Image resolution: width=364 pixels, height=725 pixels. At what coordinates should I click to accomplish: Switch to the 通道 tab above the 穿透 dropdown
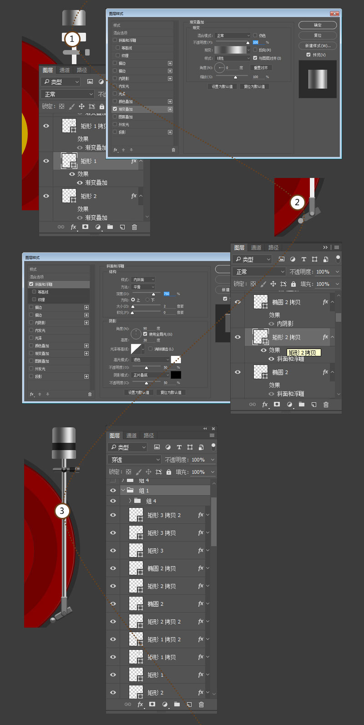tap(131, 436)
